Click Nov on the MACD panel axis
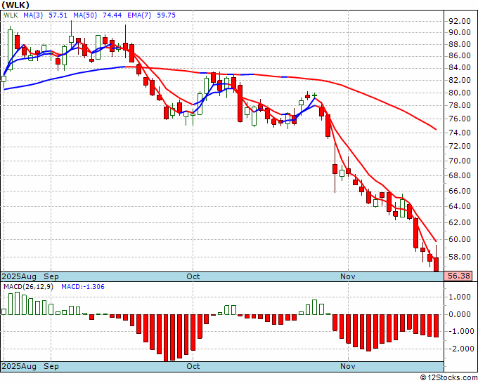The image size is (478, 383). coord(348,366)
